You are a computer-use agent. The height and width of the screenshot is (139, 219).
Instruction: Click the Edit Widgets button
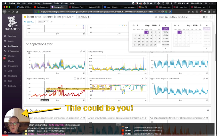[x=83, y=17]
